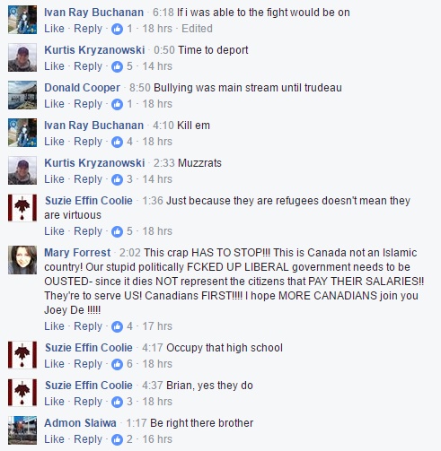Jump to video timestamp 2:02
This screenshot has height=451, width=441.
[130, 253]
